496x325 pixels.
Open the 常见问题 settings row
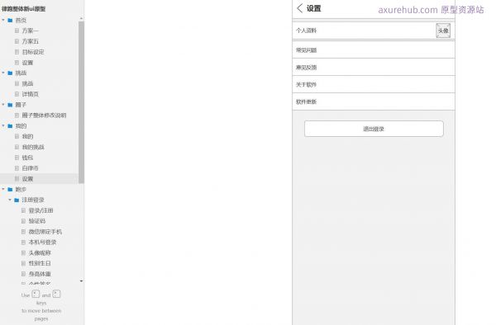pyautogui.click(x=374, y=49)
